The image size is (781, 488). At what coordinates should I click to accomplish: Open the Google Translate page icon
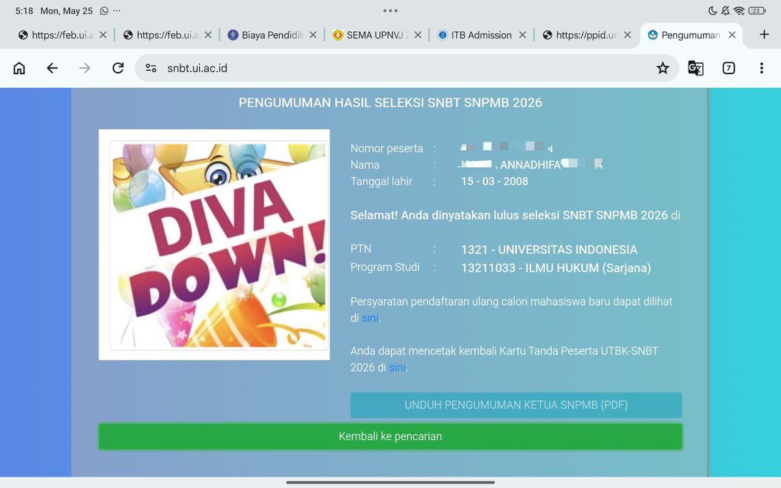pyautogui.click(x=696, y=68)
